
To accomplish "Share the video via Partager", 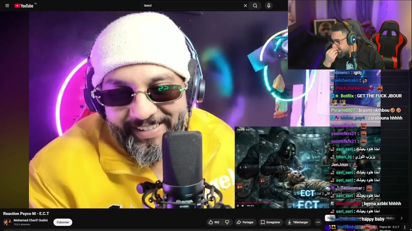I will pyautogui.click(x=245, y=222).
